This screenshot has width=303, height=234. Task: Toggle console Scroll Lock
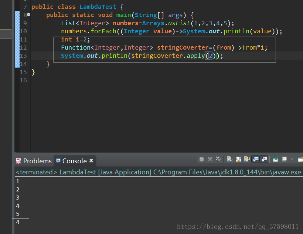(238, 159)
